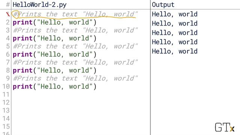Select the second Hello, world output line

point(175,24)
